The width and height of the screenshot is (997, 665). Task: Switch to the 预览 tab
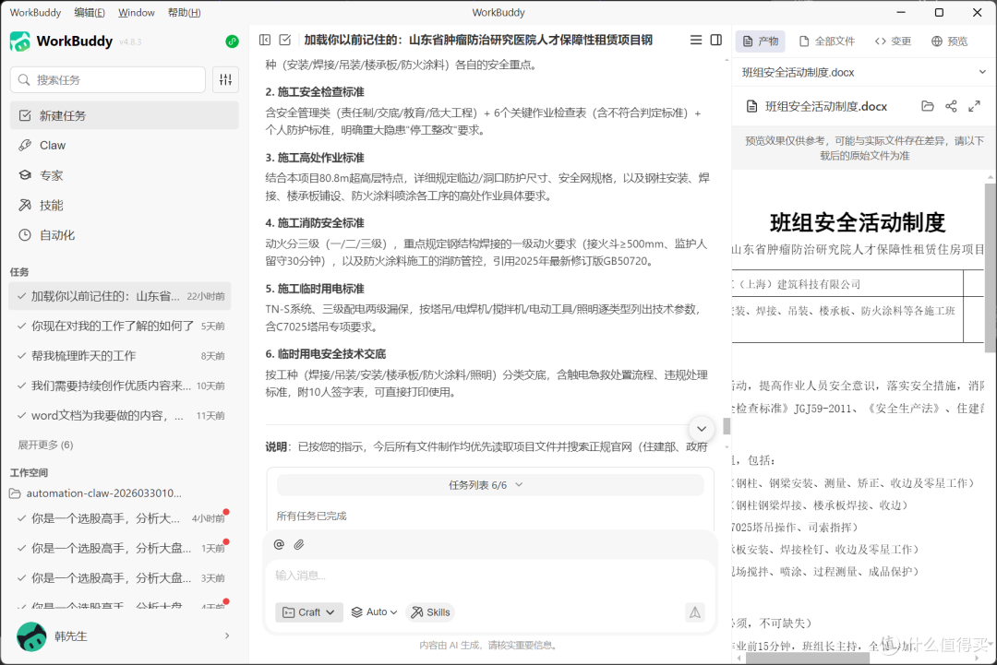click(x=950, y=42)
